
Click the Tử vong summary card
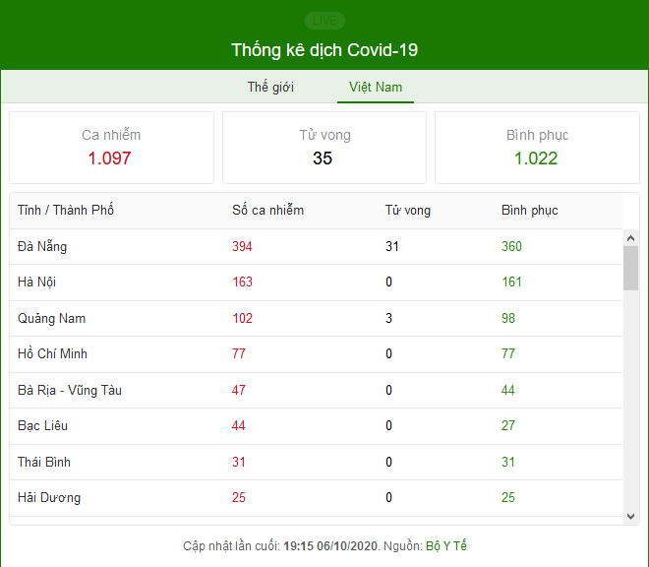[x=324, y=148]
